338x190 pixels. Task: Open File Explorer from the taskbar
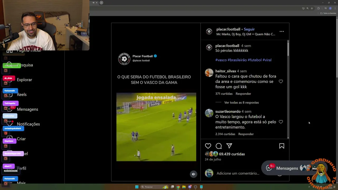[184, 187]
